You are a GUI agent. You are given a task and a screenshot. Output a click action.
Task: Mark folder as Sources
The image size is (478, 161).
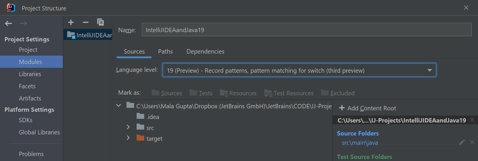167,93
